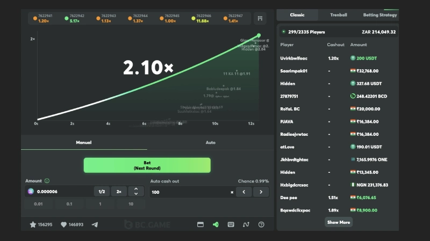This screenshot has width=430, height=241.
Task: Select the Betting Strategy tab
Action: click(x=379, y=14)
